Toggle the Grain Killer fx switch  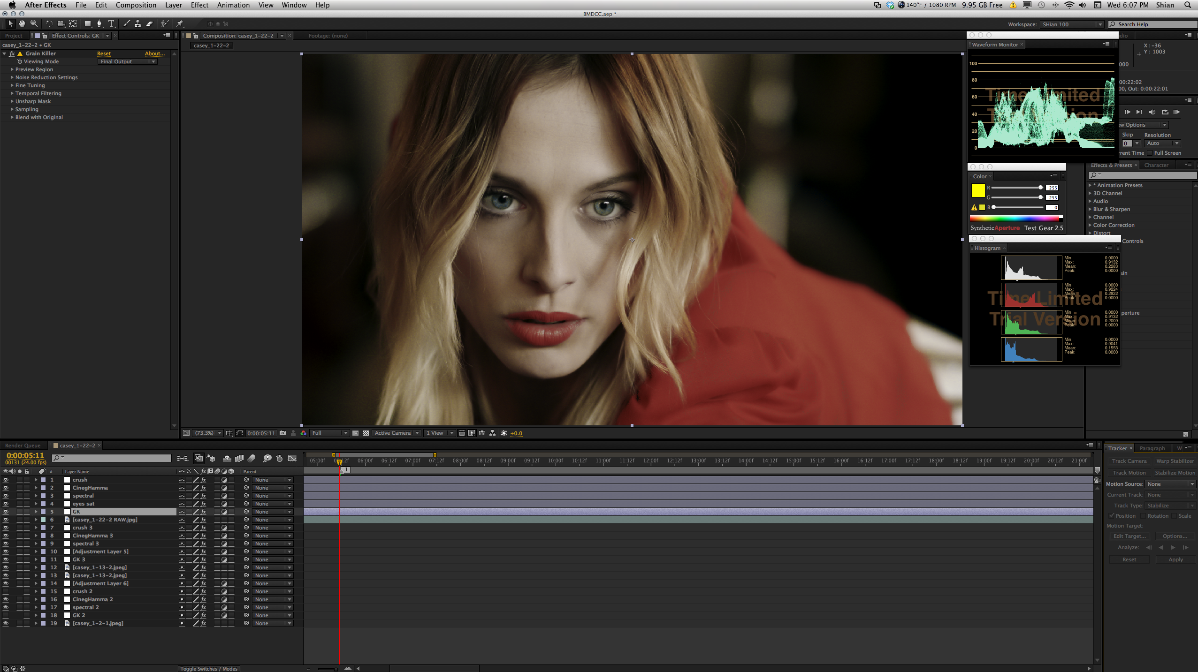click(12, 53)
